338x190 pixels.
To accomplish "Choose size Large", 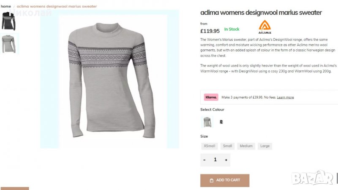I will coord(265,146).
